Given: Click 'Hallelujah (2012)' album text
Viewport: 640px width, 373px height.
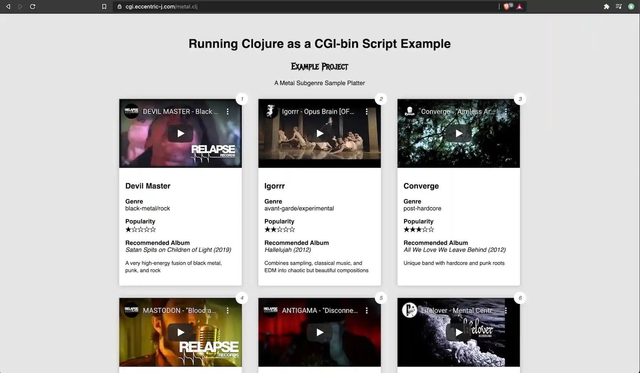Looking at the screenshot, I should click(x=288, y=250).
